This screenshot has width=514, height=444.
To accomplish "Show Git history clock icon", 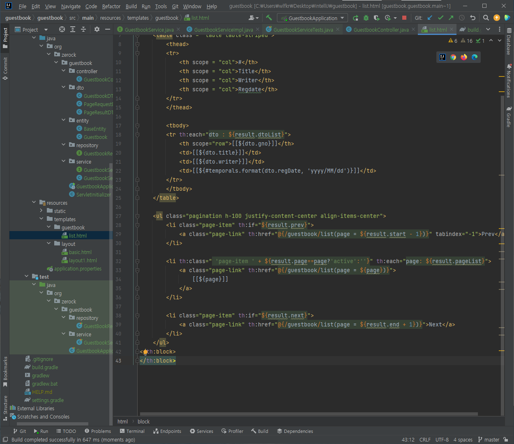I will click(x=462, y=18).
